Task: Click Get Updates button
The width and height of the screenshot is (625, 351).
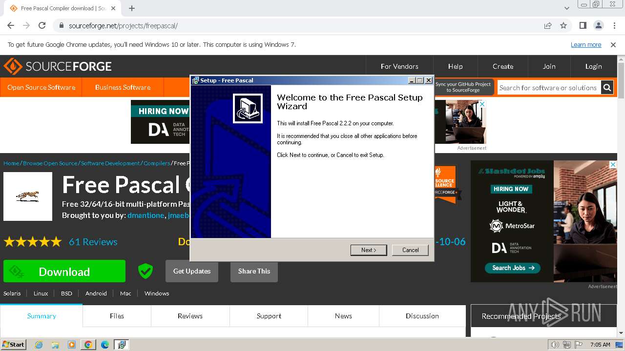Action: click(192, 271)
